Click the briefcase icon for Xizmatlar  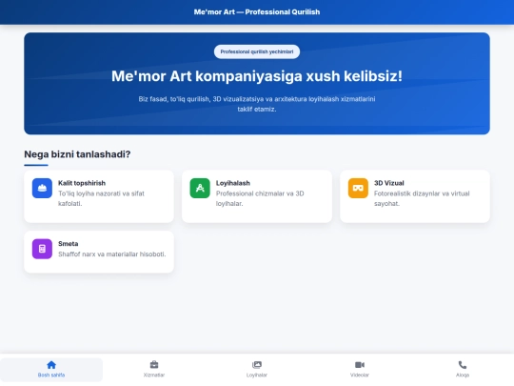click(x=154, y=365)
